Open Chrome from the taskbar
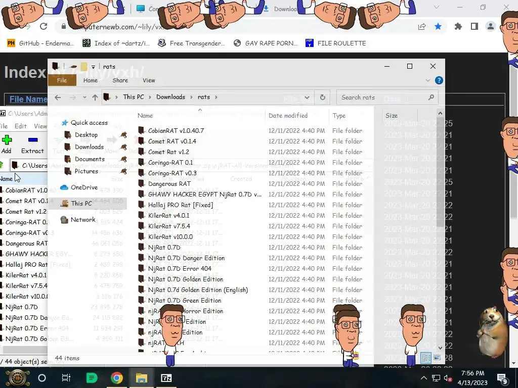 117,378
